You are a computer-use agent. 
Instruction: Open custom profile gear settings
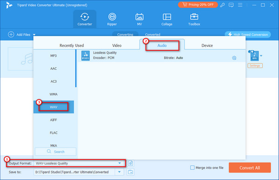[x=234, y=58]
